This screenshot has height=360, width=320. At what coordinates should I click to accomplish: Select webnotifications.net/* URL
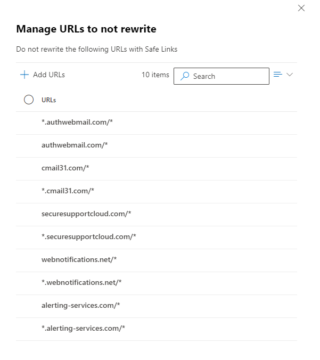point(157,260)
